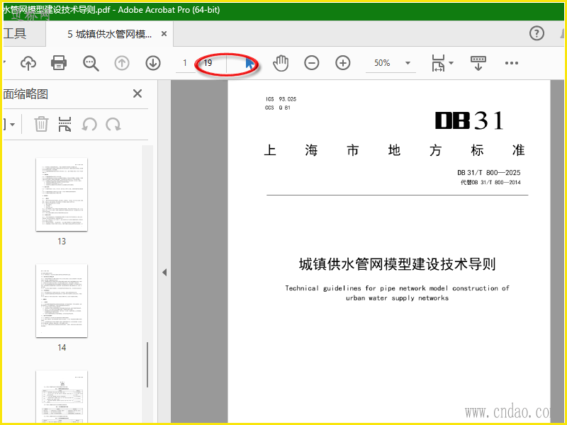Go to previous page arrow

122,63
